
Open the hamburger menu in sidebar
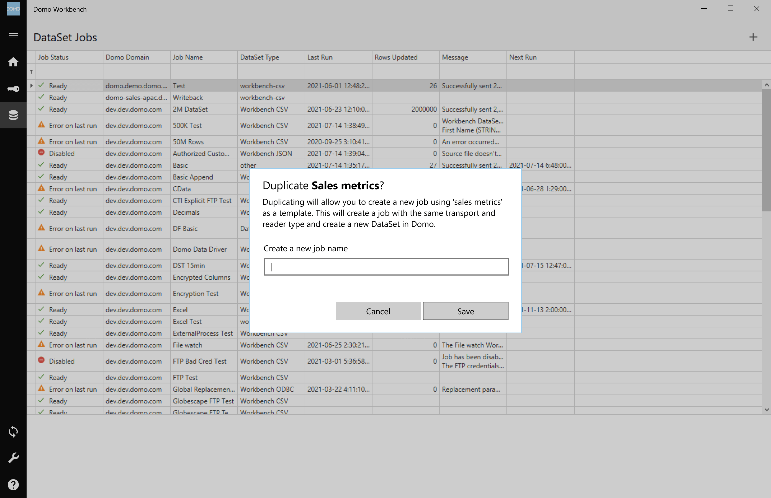[13, 36]
